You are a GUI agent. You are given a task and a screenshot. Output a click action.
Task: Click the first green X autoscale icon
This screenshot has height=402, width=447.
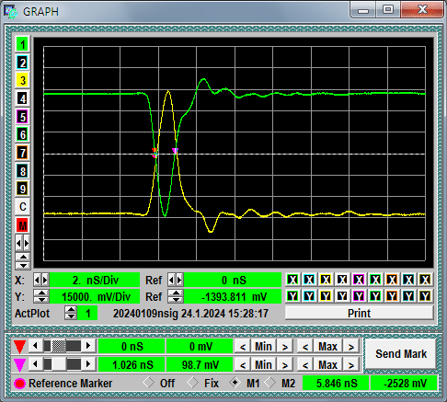point(292,280)
